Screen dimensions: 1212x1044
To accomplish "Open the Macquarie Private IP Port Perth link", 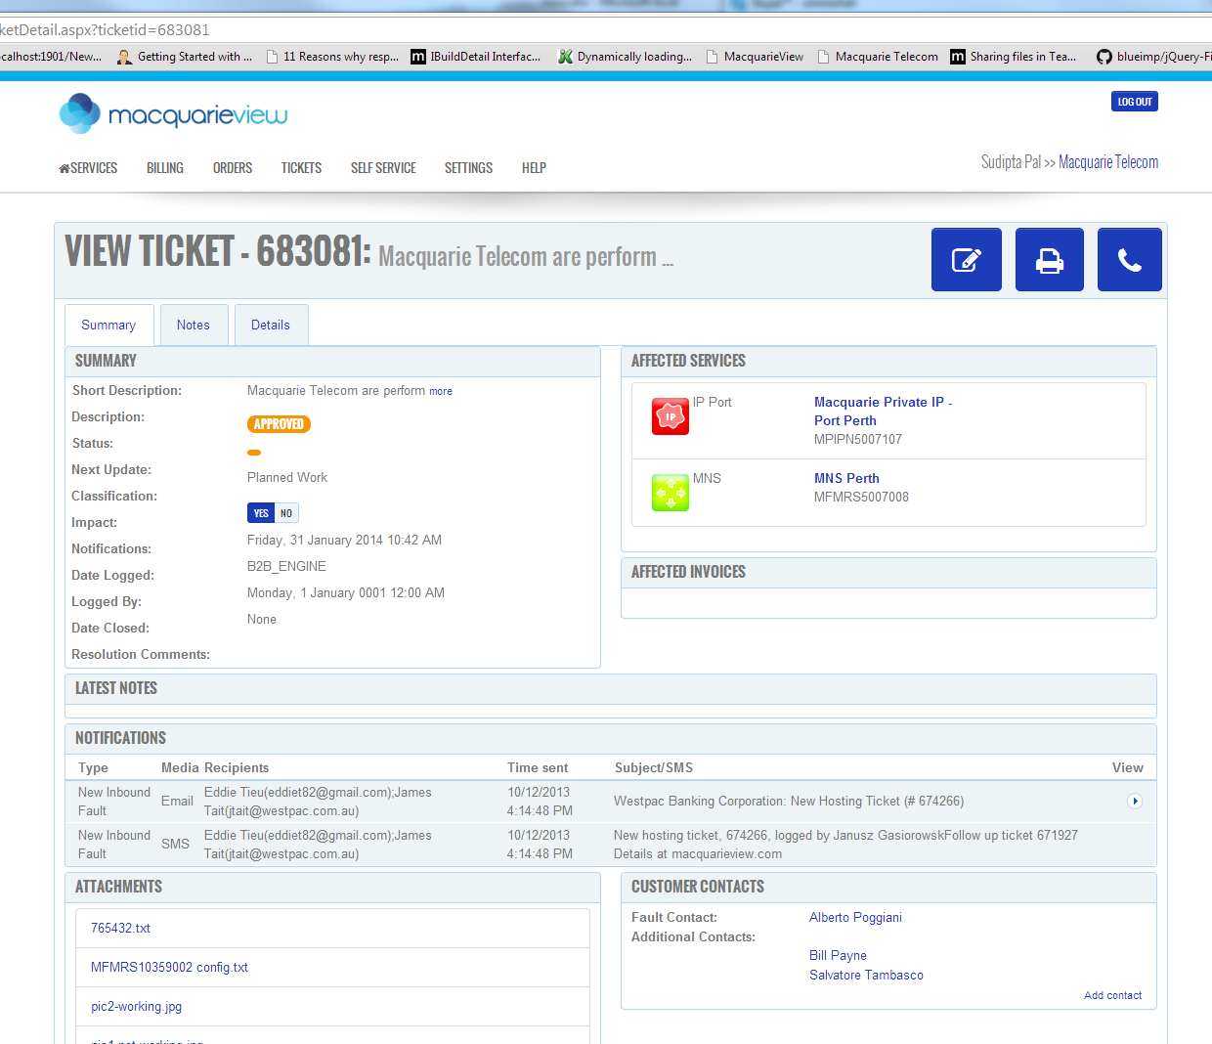I will [881, 403].
